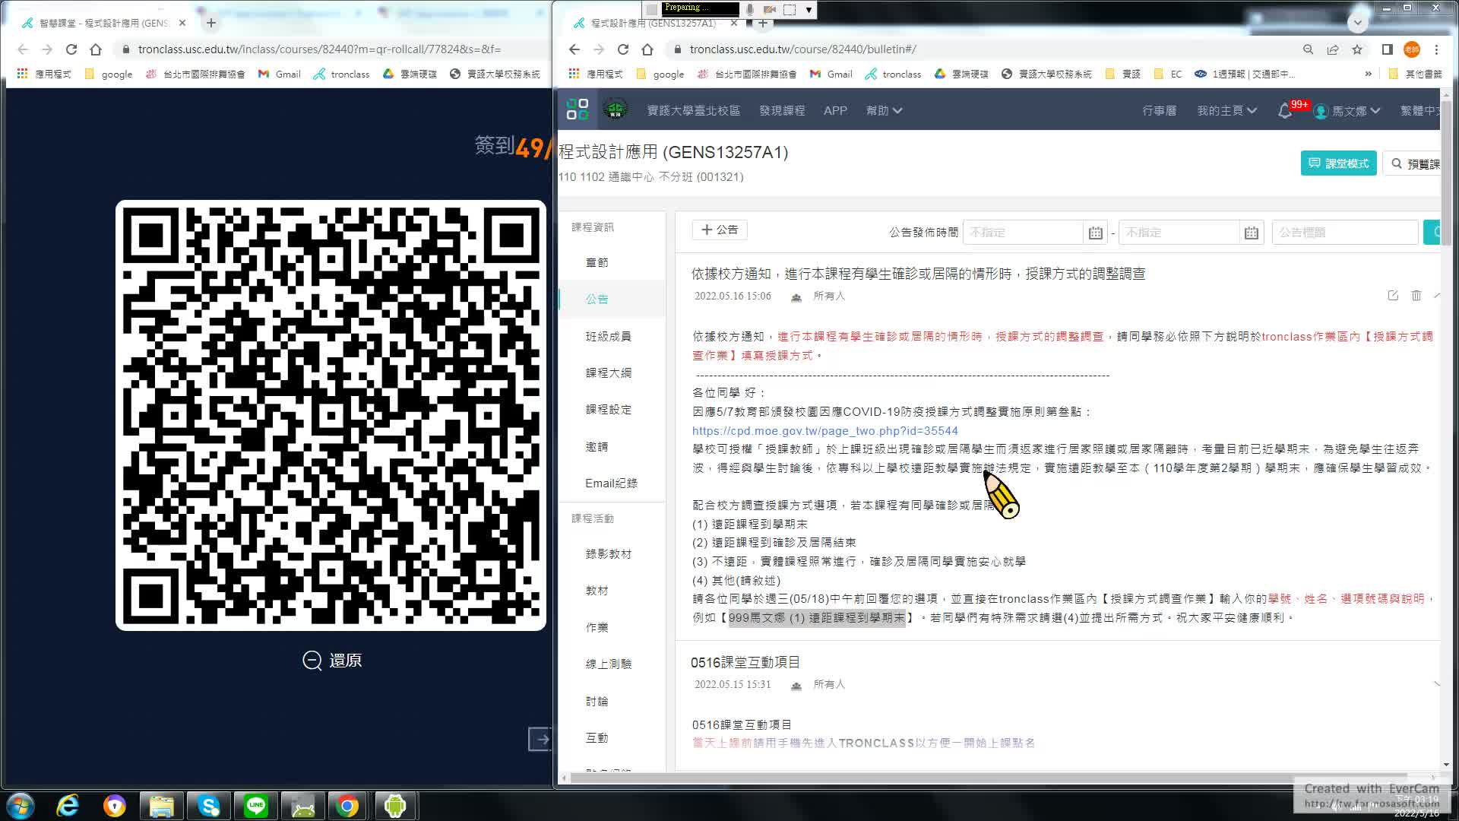Click the notification bell icon
The height and width of the screenshot is (821, 1459).
1285,111
